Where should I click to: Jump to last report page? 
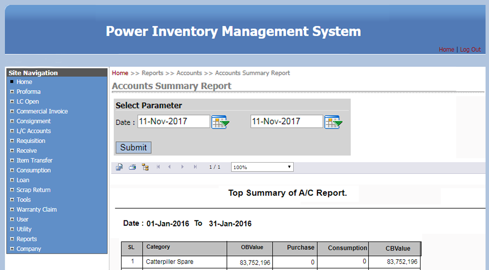[195, 167]
